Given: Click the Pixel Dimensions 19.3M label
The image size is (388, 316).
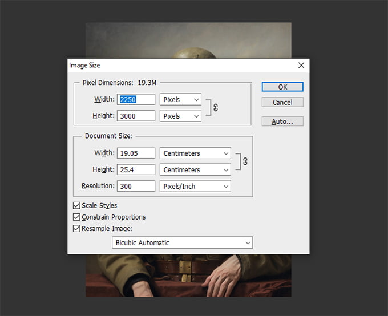Looking at the screenshot, I should [x=119, y=83].
